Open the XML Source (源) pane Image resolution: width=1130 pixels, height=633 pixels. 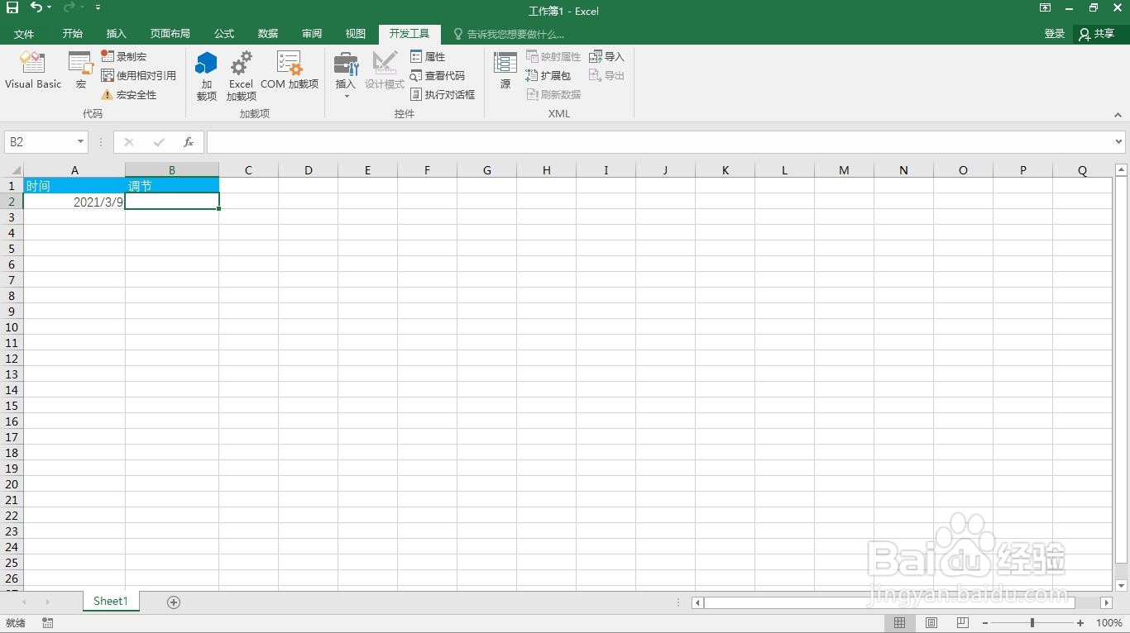pos(505,72)
